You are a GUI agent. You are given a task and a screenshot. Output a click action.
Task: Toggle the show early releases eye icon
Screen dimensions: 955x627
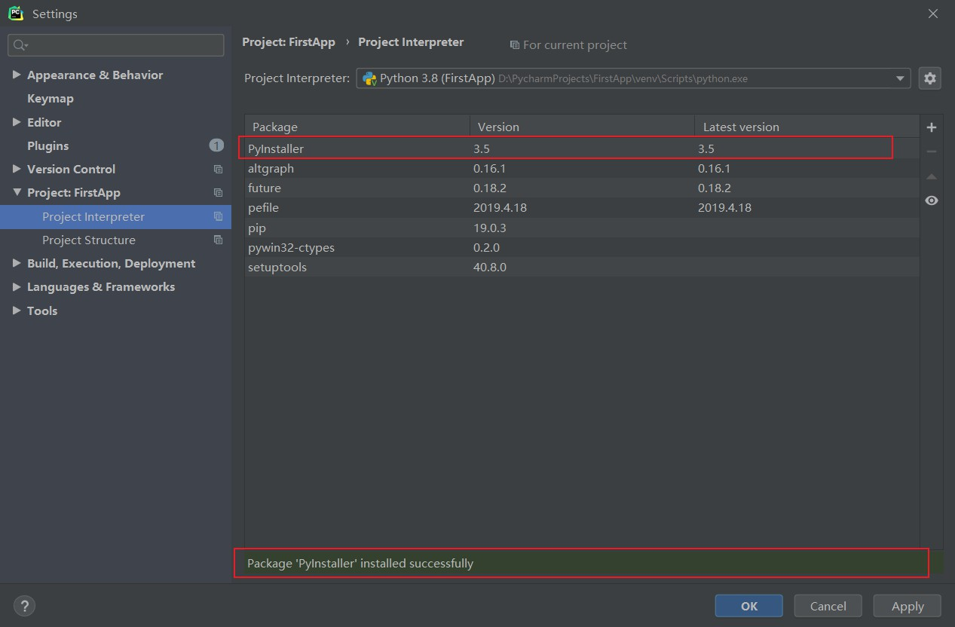click(932, 200)
